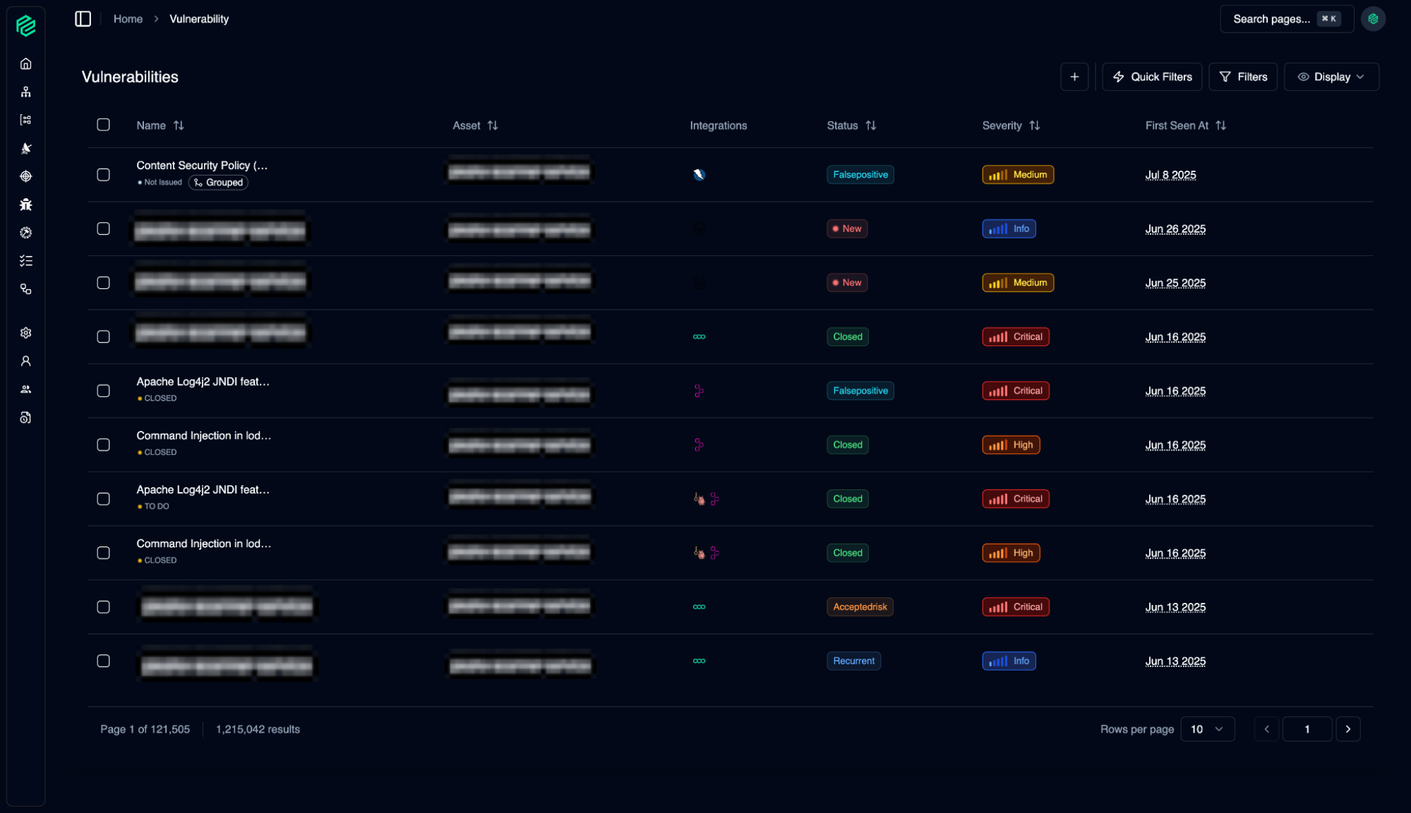
Task: Check the Content Security Policy row checkbox
Action: tap(103, 174)
